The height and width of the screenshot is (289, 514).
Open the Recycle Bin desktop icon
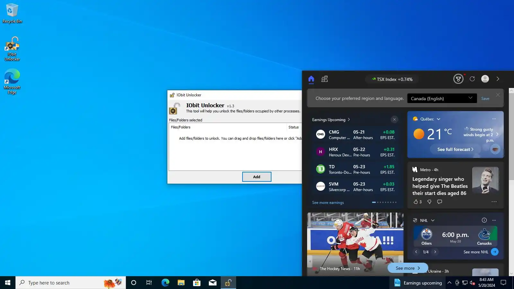click(12, 13)
